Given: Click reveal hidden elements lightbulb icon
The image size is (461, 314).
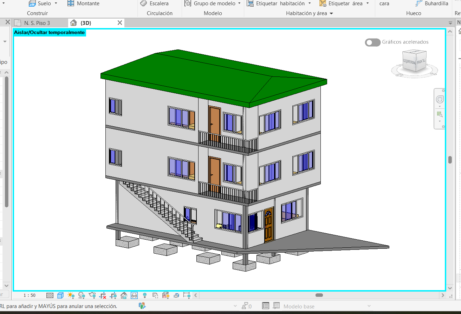Looking at the screenshot, I should (x=145, y=295).
